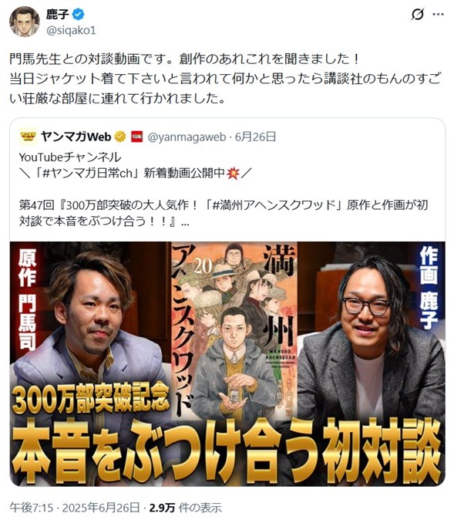
Task: Click the 鹿子 display name
Action: click(x=58, y=14)
